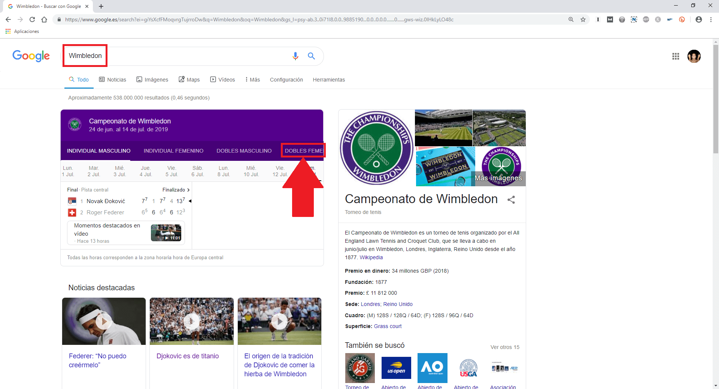Screen dimensions: 719x389
Task: Select Dobles Masculino tab
Action: (244, 151)
